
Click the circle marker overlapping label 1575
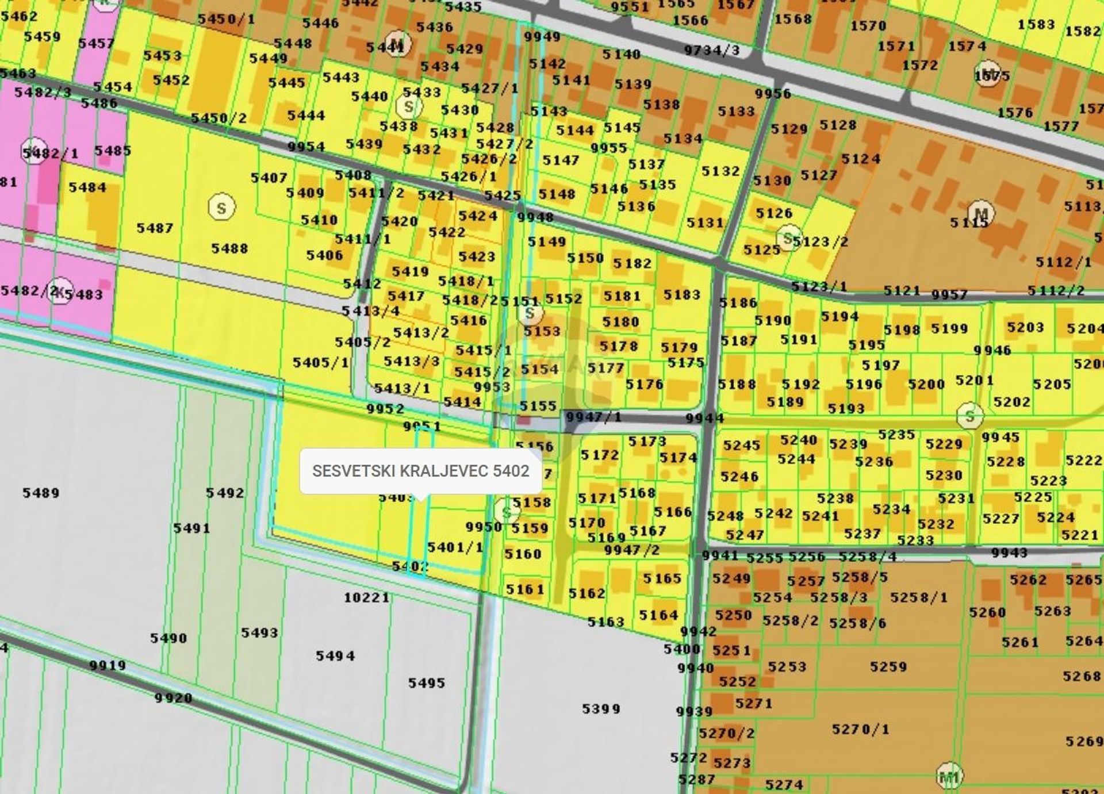(x=988, y=74)
